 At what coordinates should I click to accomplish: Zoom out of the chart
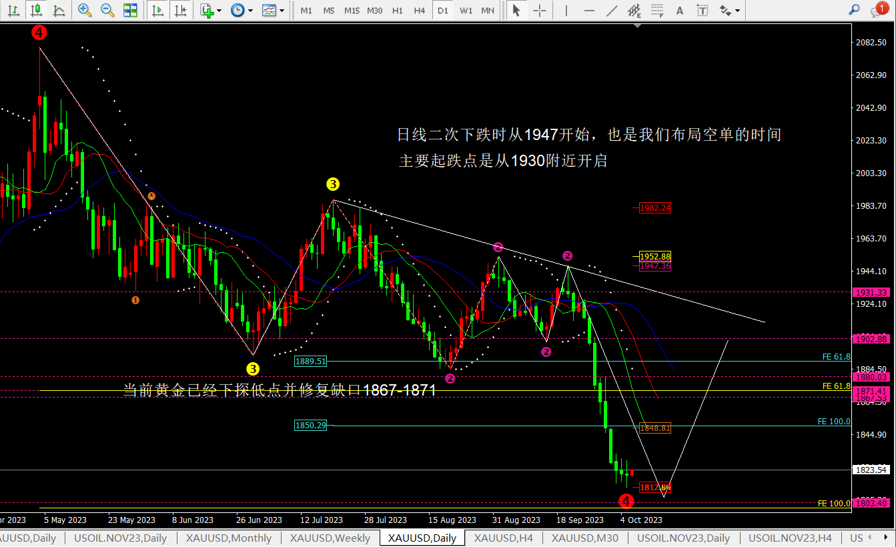[x=107, y=10]
